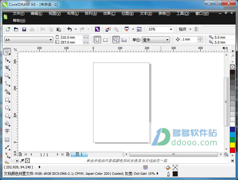Select the Zoom magnifier tool
238x180 pixels.
point(7,75)
